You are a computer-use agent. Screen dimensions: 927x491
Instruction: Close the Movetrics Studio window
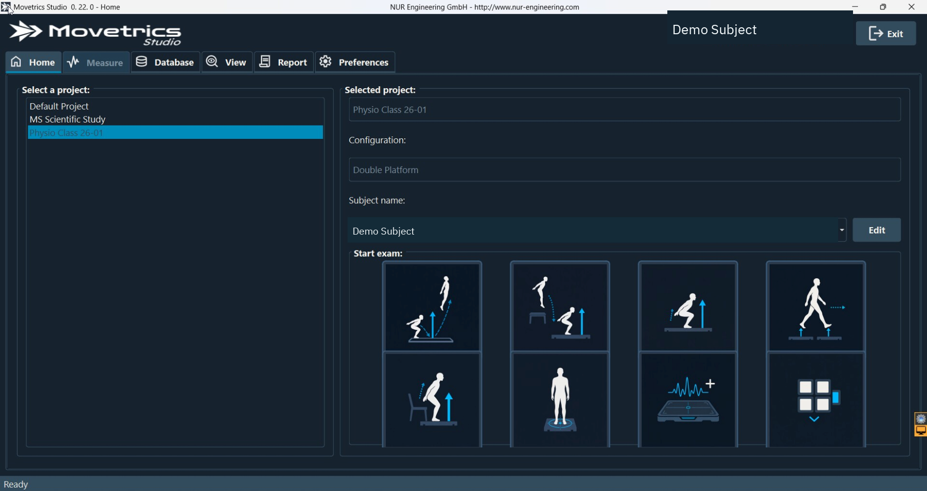(912, 7)
